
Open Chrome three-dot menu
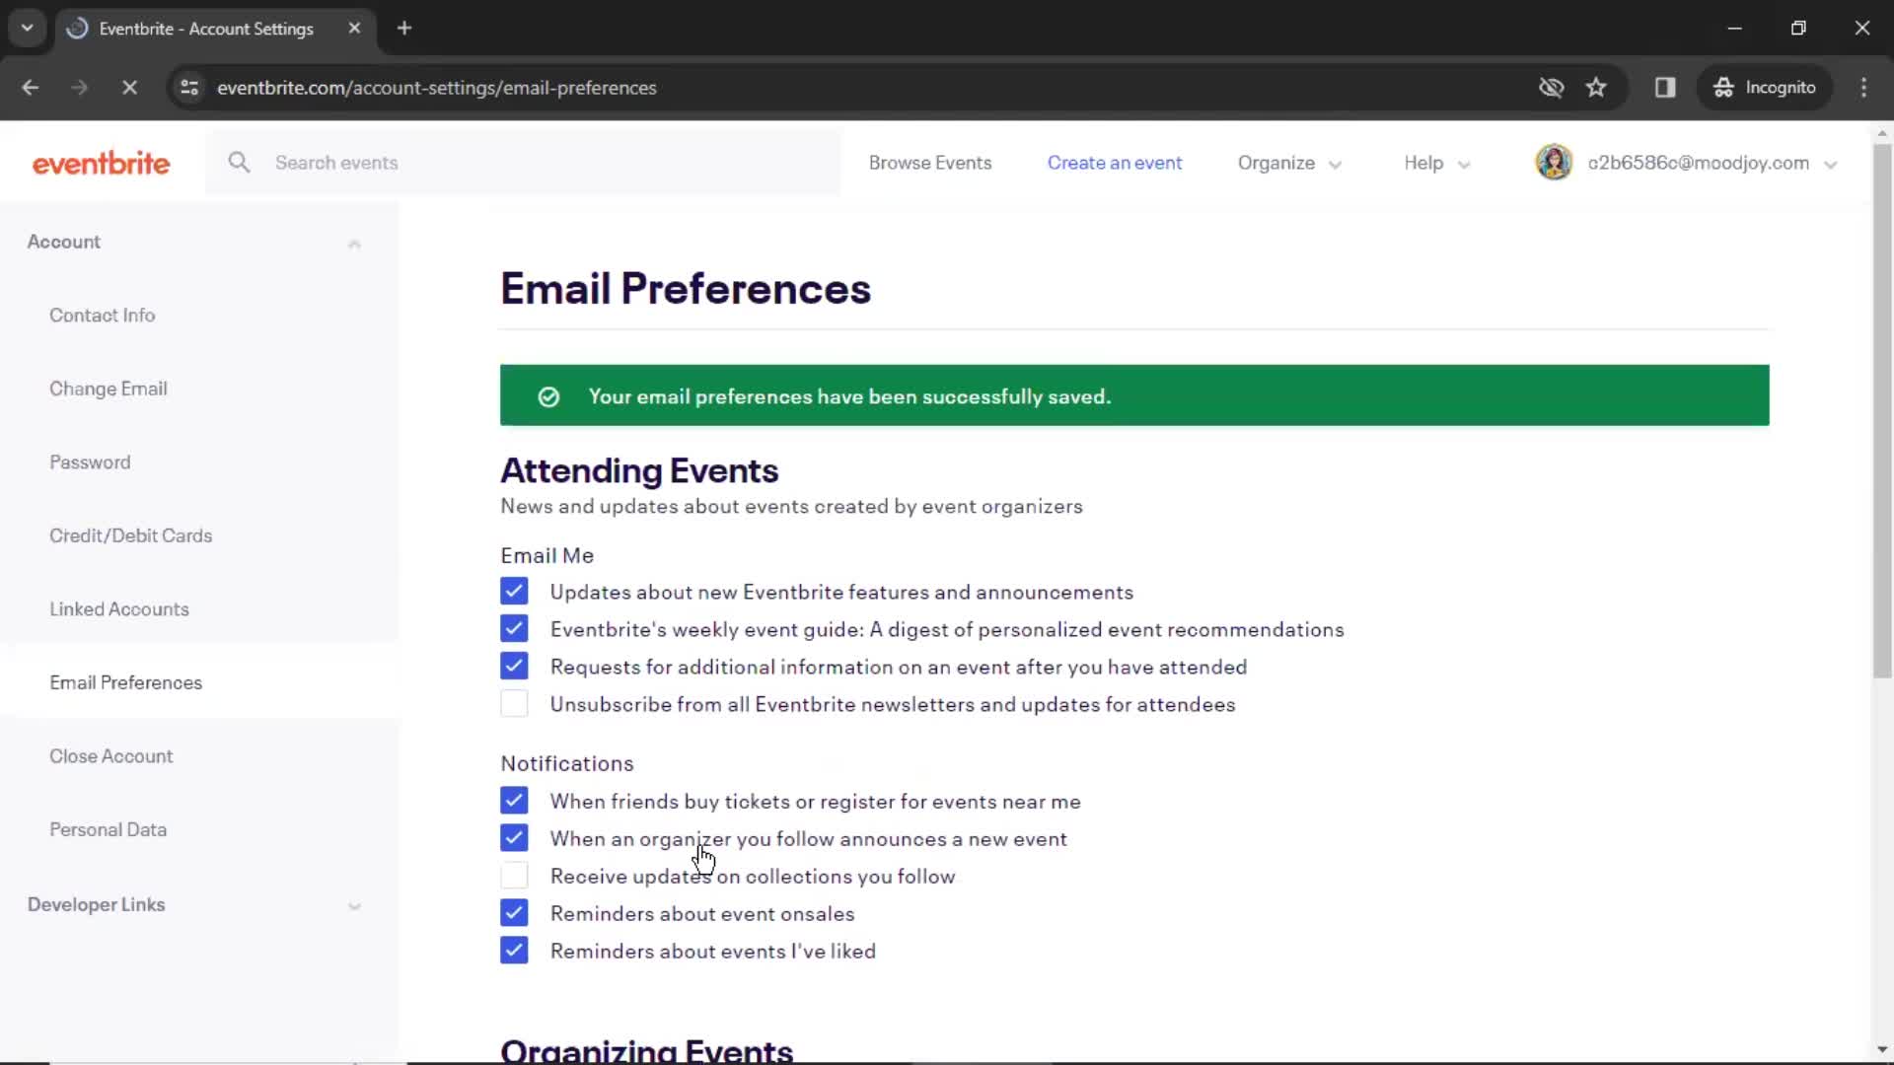click(1863, 88)
